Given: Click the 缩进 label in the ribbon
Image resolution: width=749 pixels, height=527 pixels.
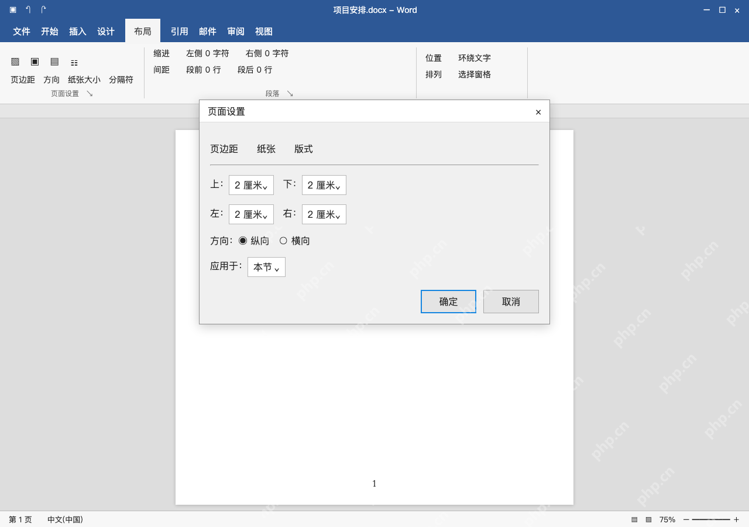Looking at the screenshot, I should (x=162, y=53).
